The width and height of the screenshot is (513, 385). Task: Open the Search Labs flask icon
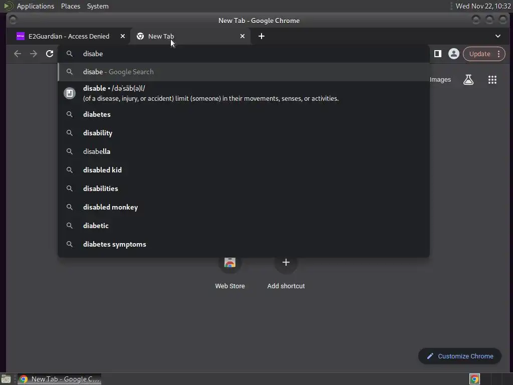click(468, 80)
